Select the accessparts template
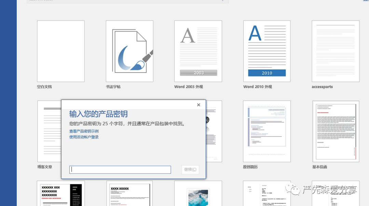 (x=335, y=51)
